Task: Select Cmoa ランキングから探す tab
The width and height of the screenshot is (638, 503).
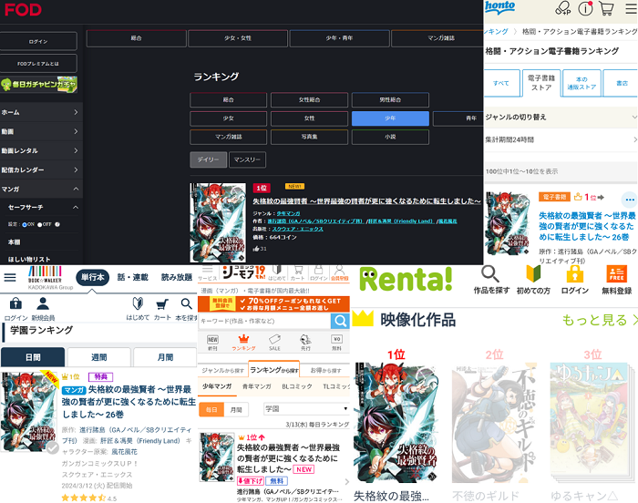Action: [x=273, y=370]
